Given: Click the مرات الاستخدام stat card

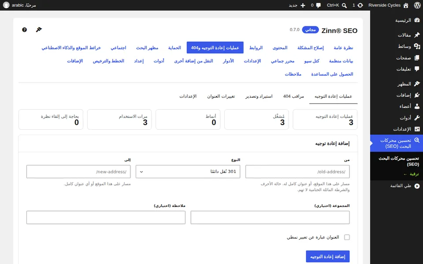Looking at the screenshot, I should coord(119,119).
